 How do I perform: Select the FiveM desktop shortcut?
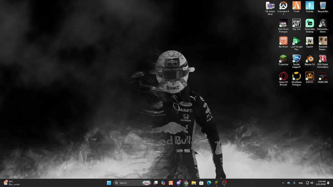tap(297, 7)
